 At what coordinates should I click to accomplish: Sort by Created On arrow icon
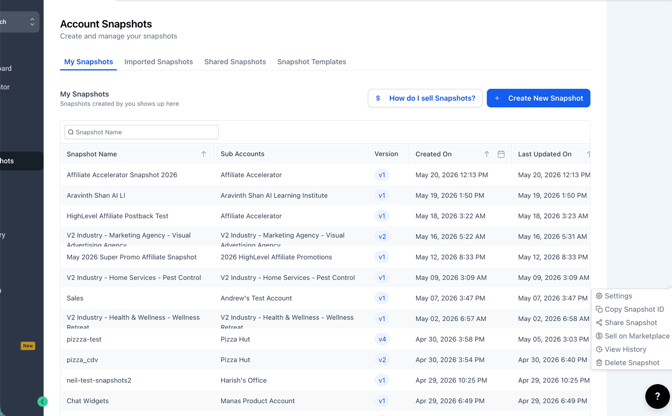point(487,154)
